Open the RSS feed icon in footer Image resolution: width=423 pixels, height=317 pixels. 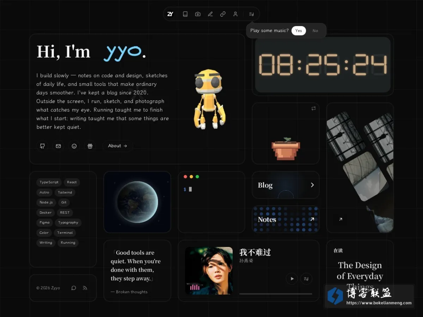(85, 288)
